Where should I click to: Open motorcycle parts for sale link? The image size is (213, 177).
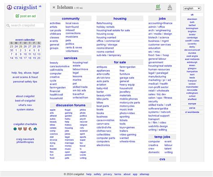[x=130, y=102]
